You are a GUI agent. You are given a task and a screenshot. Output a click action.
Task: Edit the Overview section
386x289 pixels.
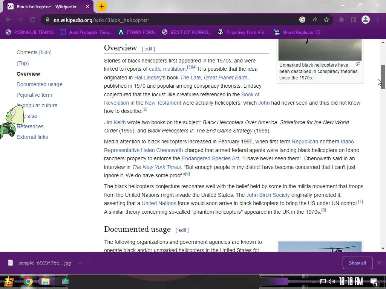(x=148, y=49)
